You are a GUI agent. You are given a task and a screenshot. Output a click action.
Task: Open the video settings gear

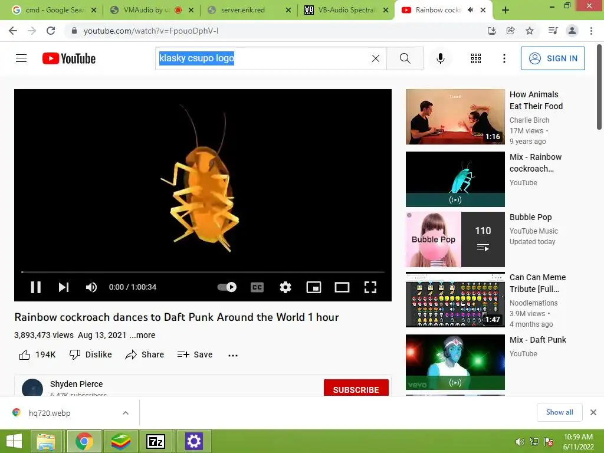point(285,287)
